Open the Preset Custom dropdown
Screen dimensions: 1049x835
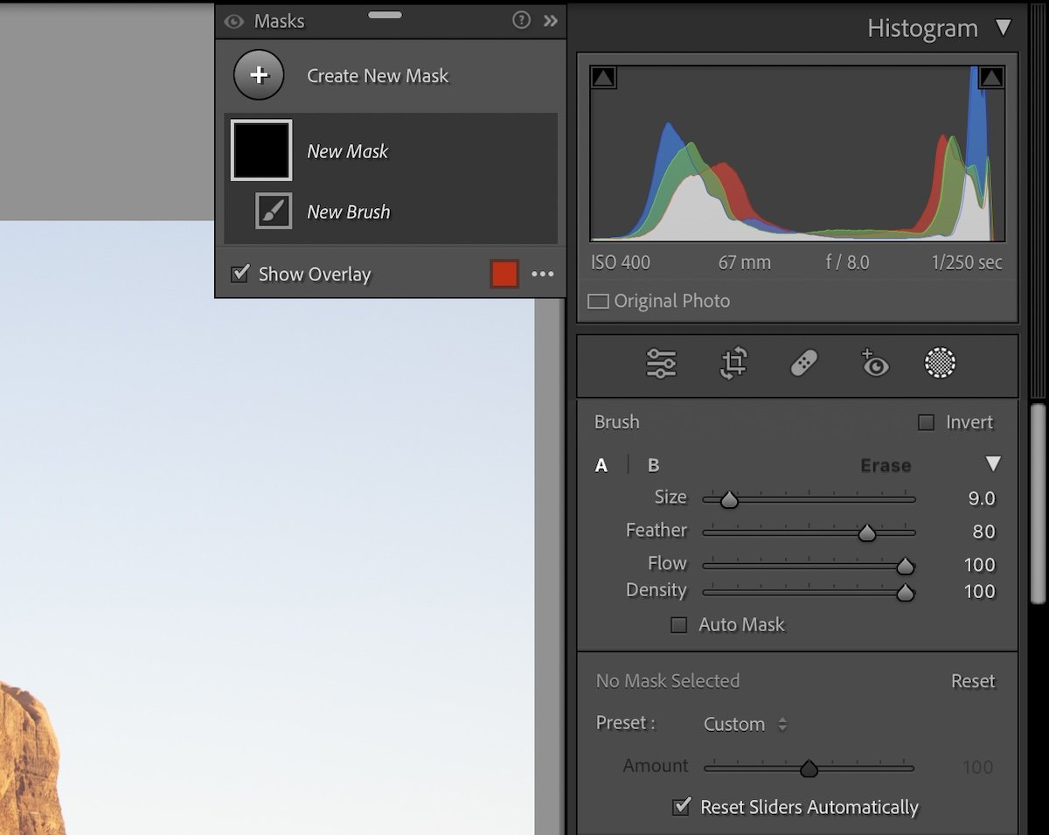tap(743, 724)
